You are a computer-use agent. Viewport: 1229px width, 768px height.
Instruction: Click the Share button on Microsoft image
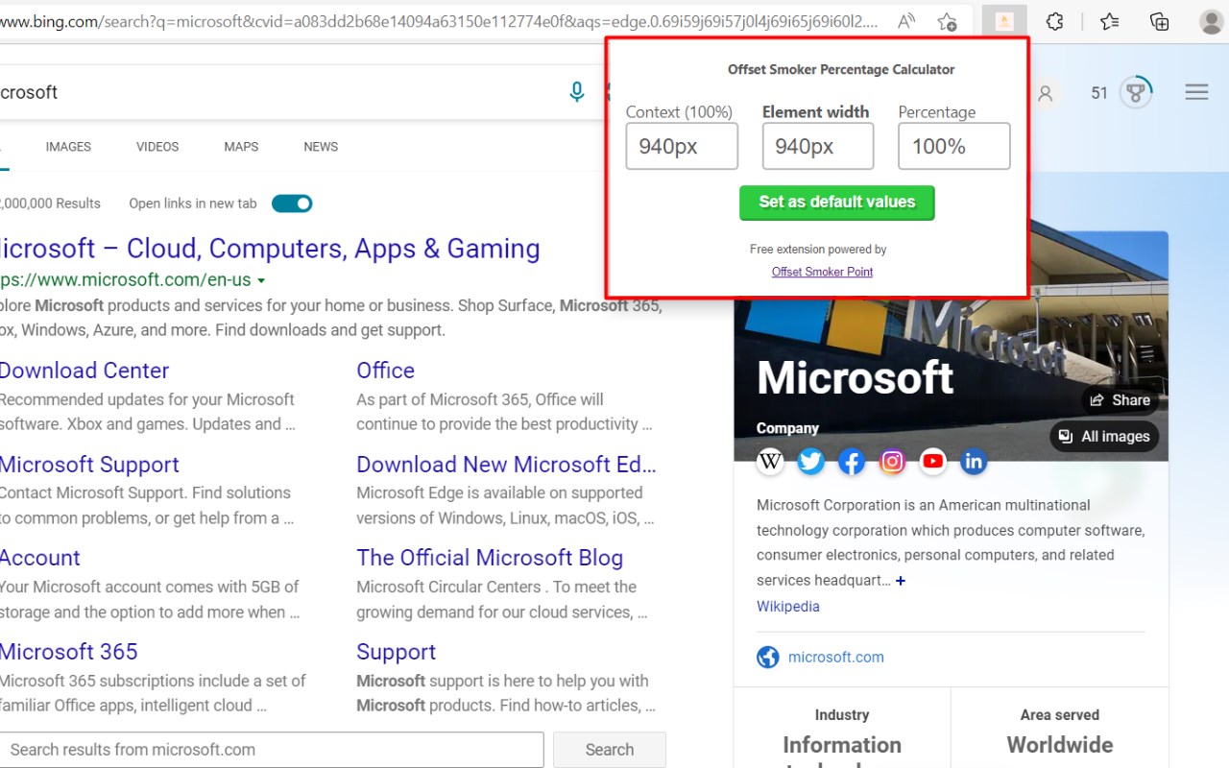(1121, 400)
